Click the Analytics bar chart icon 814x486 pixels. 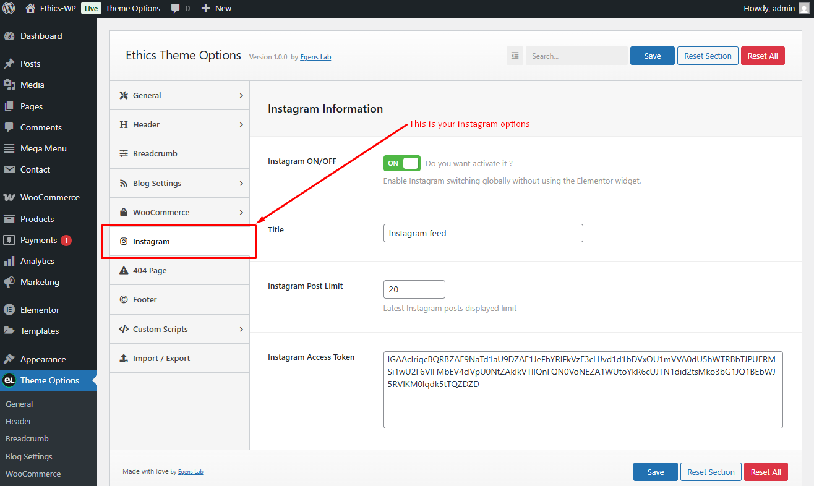pos(9,261)
